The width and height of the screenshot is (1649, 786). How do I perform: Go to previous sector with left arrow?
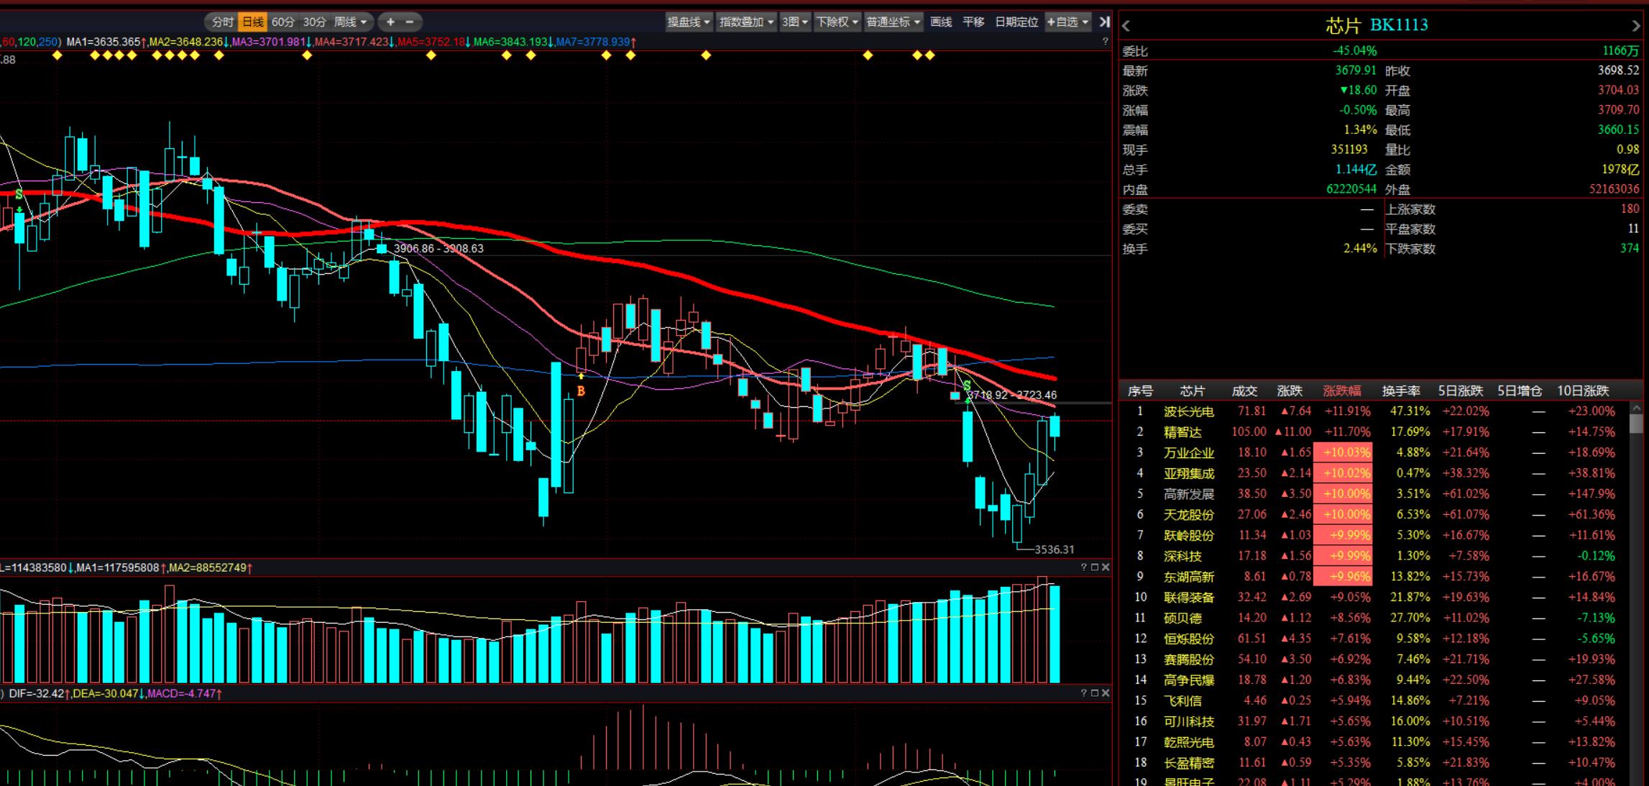click(1126, 26)
